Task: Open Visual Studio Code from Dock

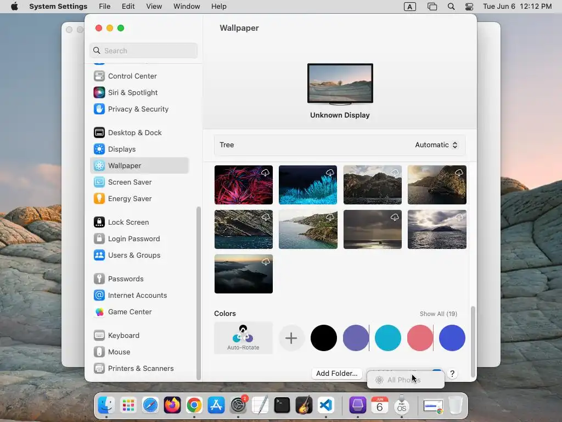Action: click(326, 406)
